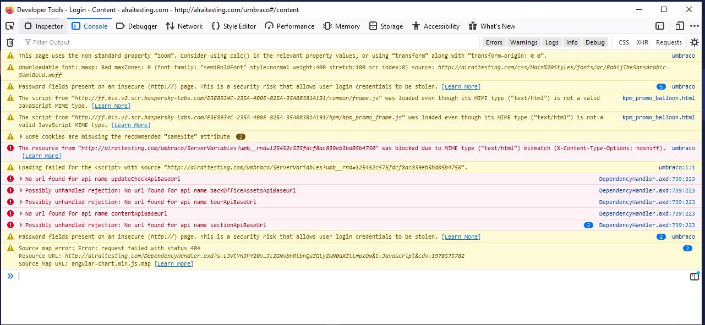Viewport: 705px width, 325px height.
Task: Toggle responsive design mode icon
Action: [680, 26]
